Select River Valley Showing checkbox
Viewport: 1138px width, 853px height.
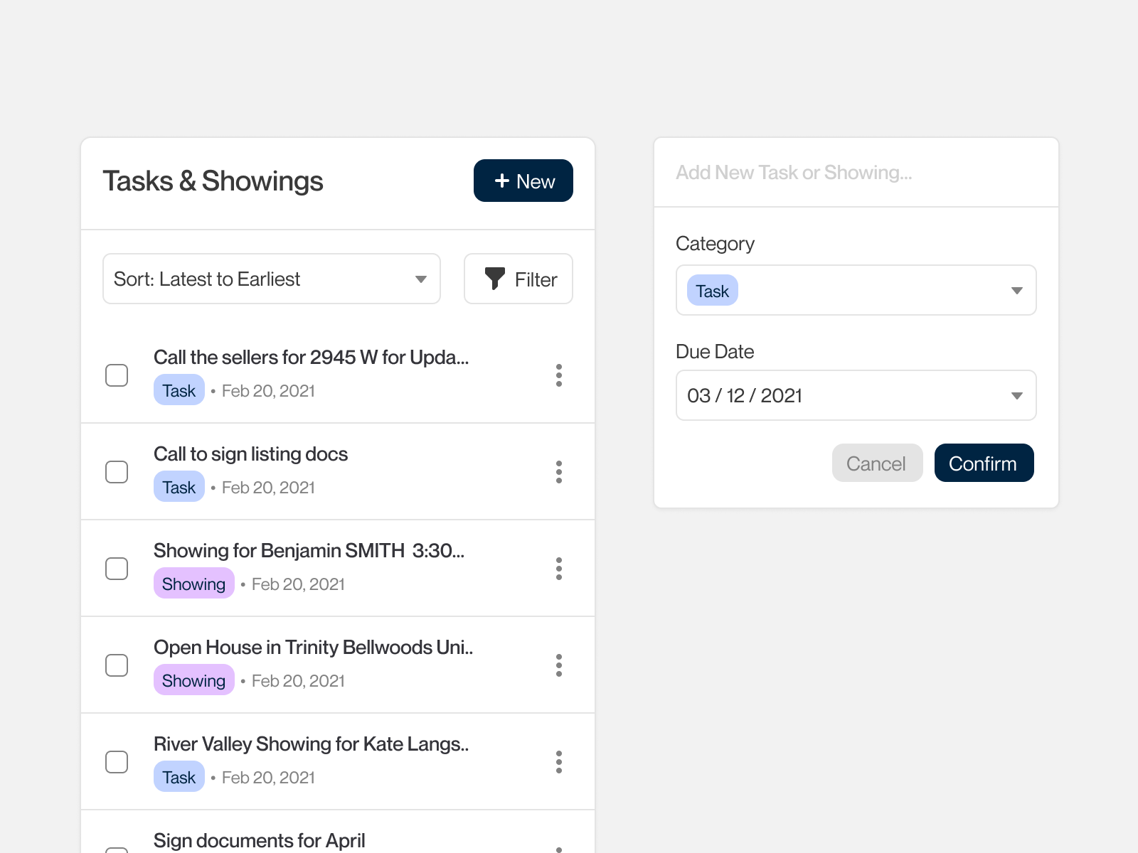coord(117,762)
